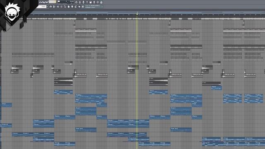Open the pattern selector field
Viewport: 265px width, 149px height.
(x=42, y=7)
